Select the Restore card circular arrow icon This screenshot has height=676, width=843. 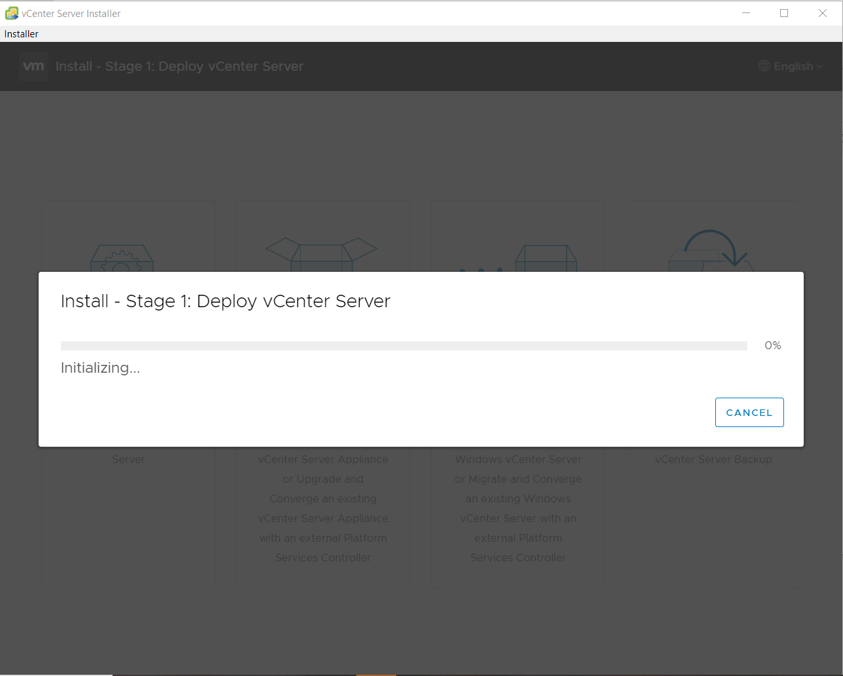click(x=711, y=250)
